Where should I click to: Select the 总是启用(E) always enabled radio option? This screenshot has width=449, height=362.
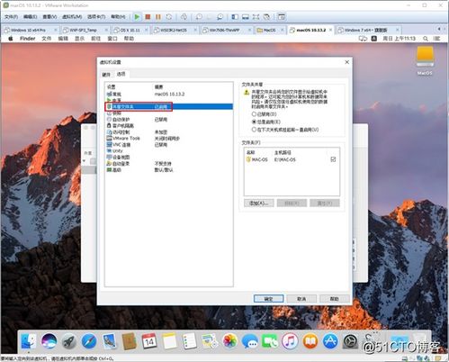(265, 122)
